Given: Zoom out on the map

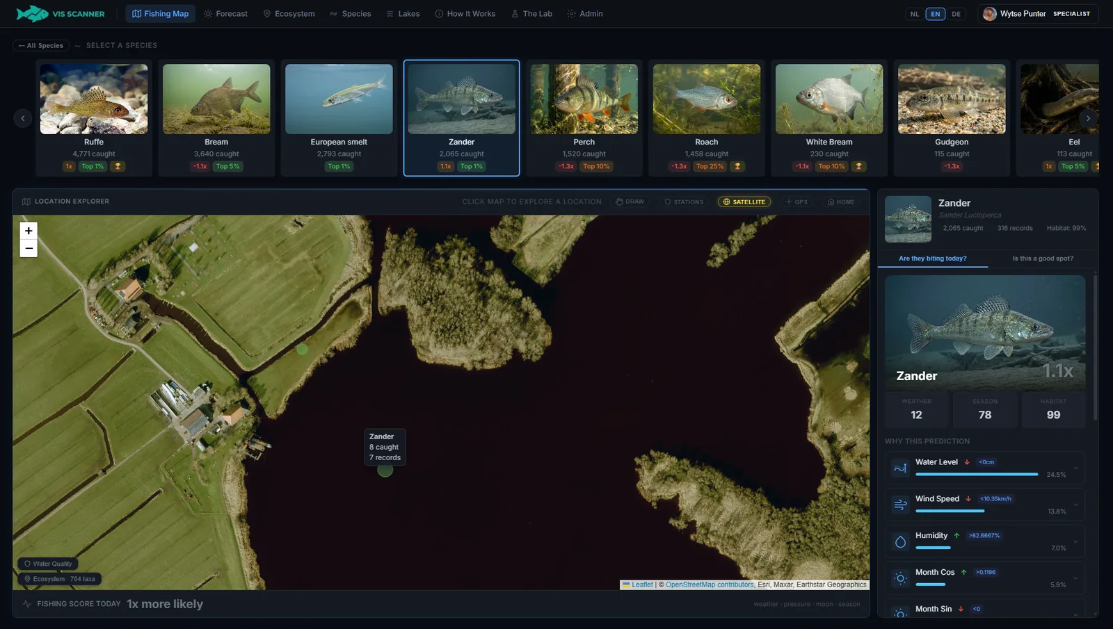Looking at the screenshot, I should [x=29, y=248].
